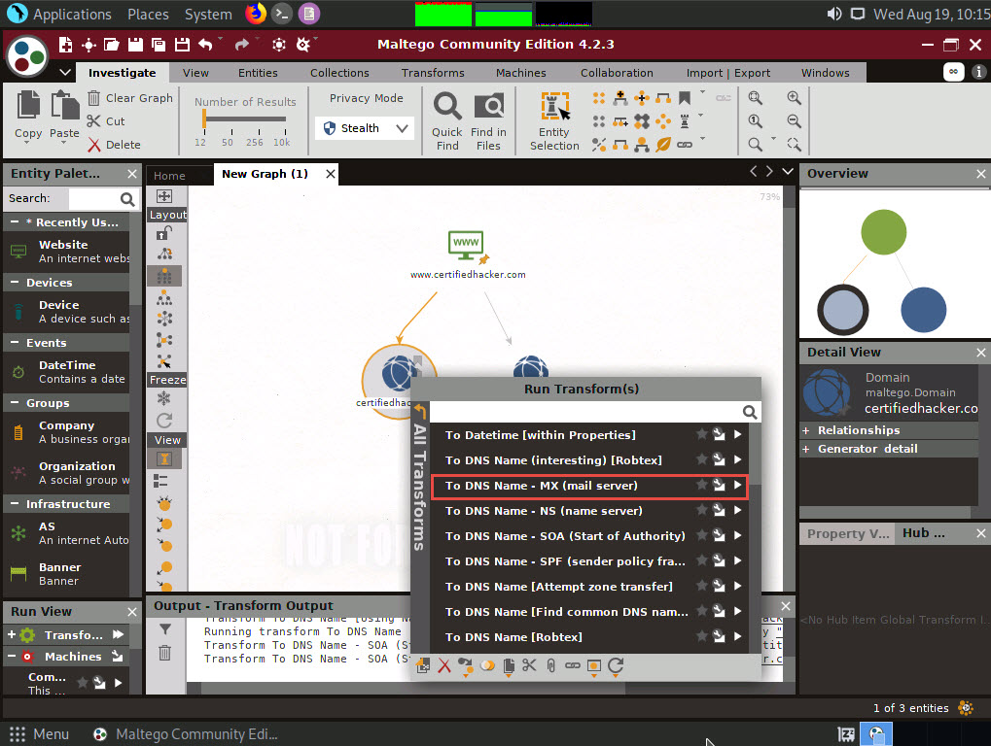Click the Paste button
This screenshot has width=991, height=746.
click(x=64, y=115)
